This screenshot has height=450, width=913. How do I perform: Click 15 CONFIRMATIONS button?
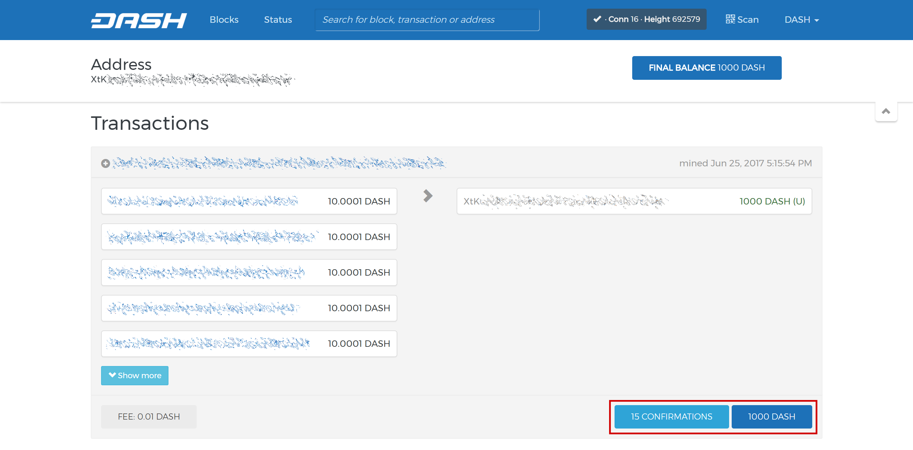tap(671, 416)
